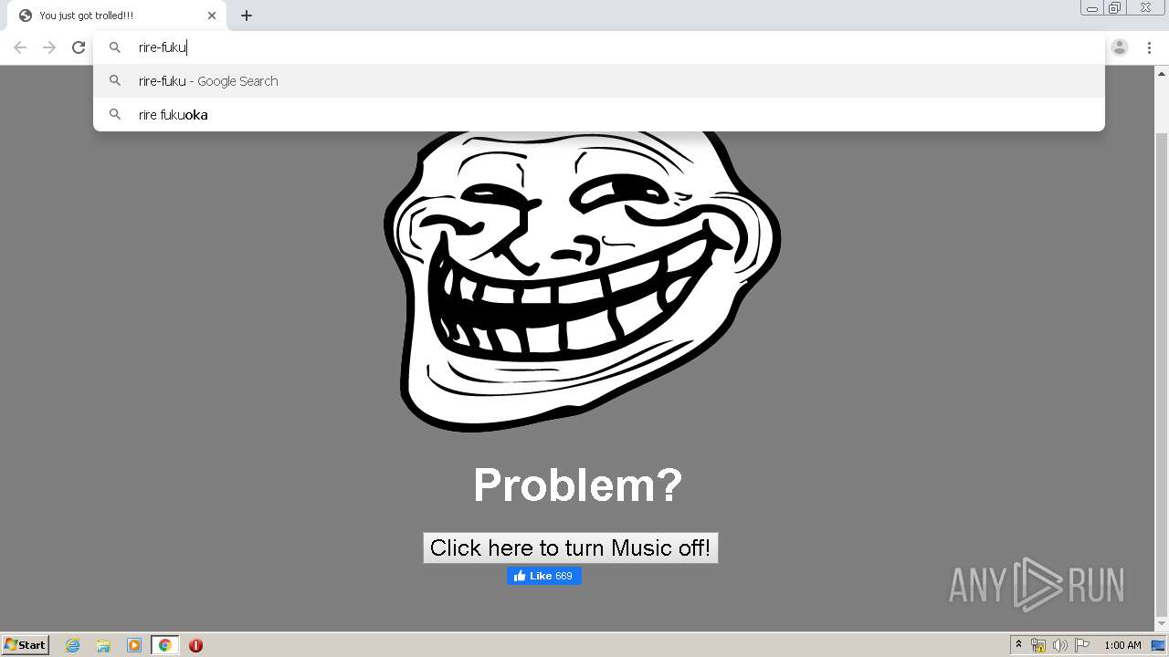Go forward using the forward arrow
Image resolution: width=1169 pixels, height=657 pixels.
pos(49,47)
